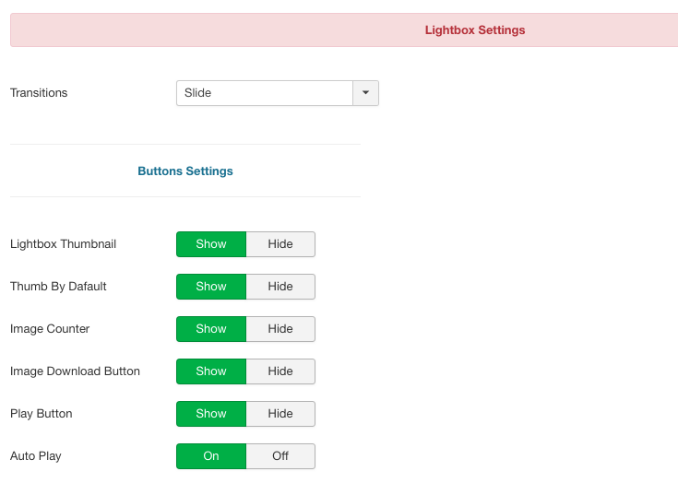Set Image Download Button to Show
The width and height of the screenshot is (678, 483).
[211, 371]
